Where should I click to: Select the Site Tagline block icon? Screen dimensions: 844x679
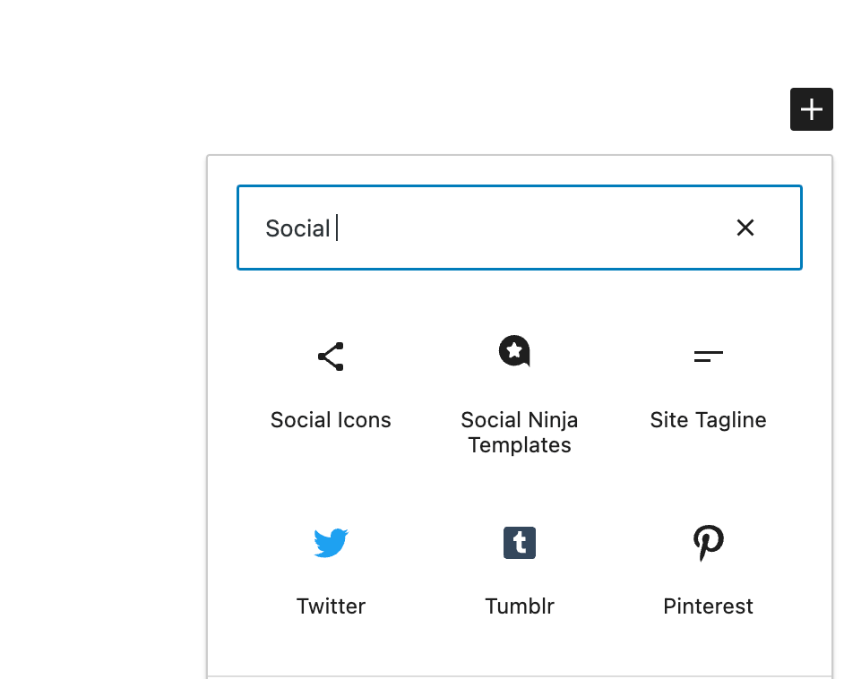[708, 356]
